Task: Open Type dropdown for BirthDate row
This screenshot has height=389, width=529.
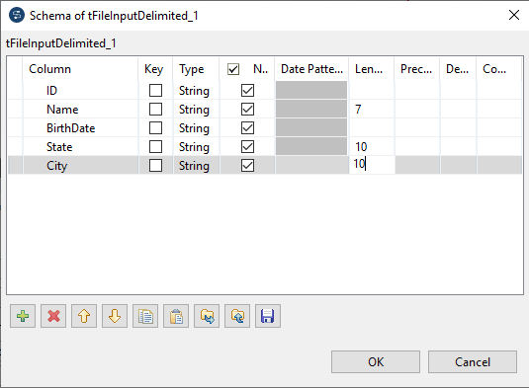Action: [196, 128]
